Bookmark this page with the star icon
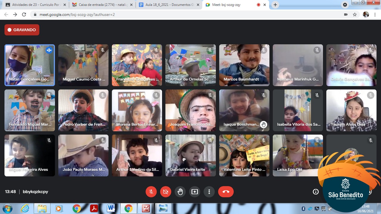 click(355, 14)
